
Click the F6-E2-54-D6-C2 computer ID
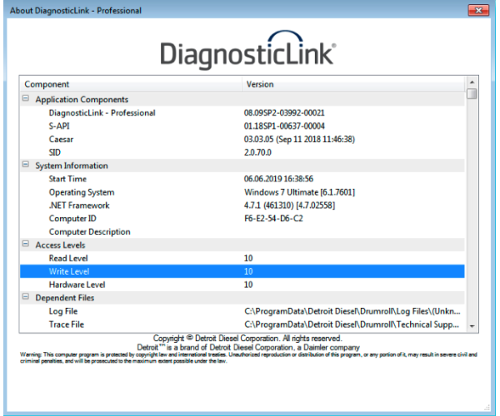(273, 219)
